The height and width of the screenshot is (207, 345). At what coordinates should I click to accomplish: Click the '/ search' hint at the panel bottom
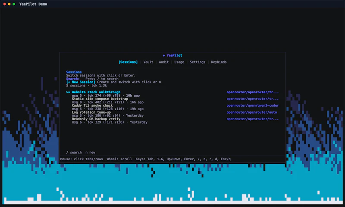pos(74,152)
